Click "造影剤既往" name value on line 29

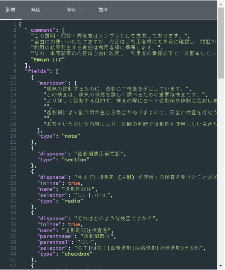coord(78,189)
